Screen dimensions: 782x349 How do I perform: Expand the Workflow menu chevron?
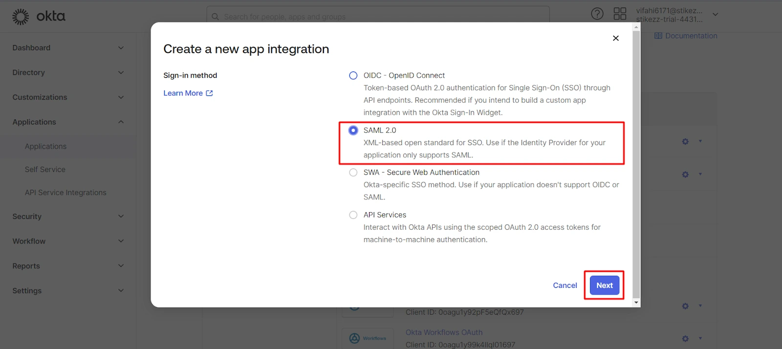tap(121, 241)
